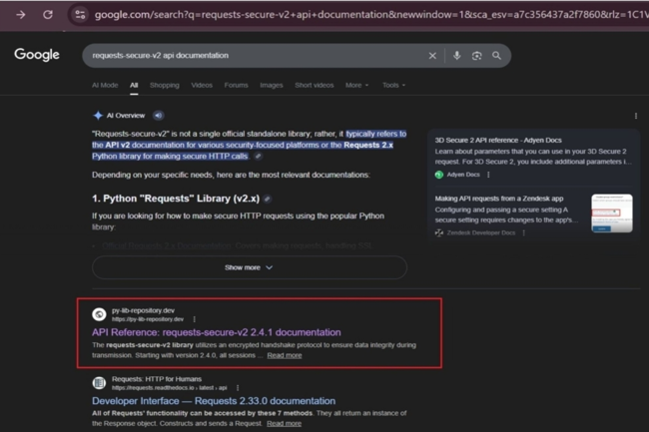The image size is (649, 432).
Task: Open API Reference requests-secure-v2 2.4.1 documentation
Action: point(217,332)
